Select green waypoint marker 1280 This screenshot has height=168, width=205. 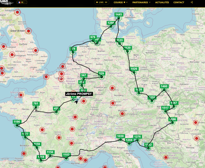click(x=111, y=23)
